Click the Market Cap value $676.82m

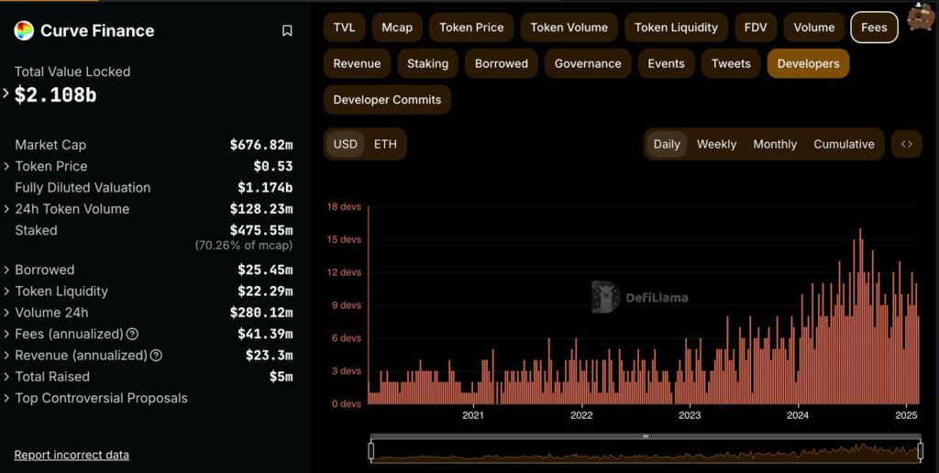tap(261, 145)
